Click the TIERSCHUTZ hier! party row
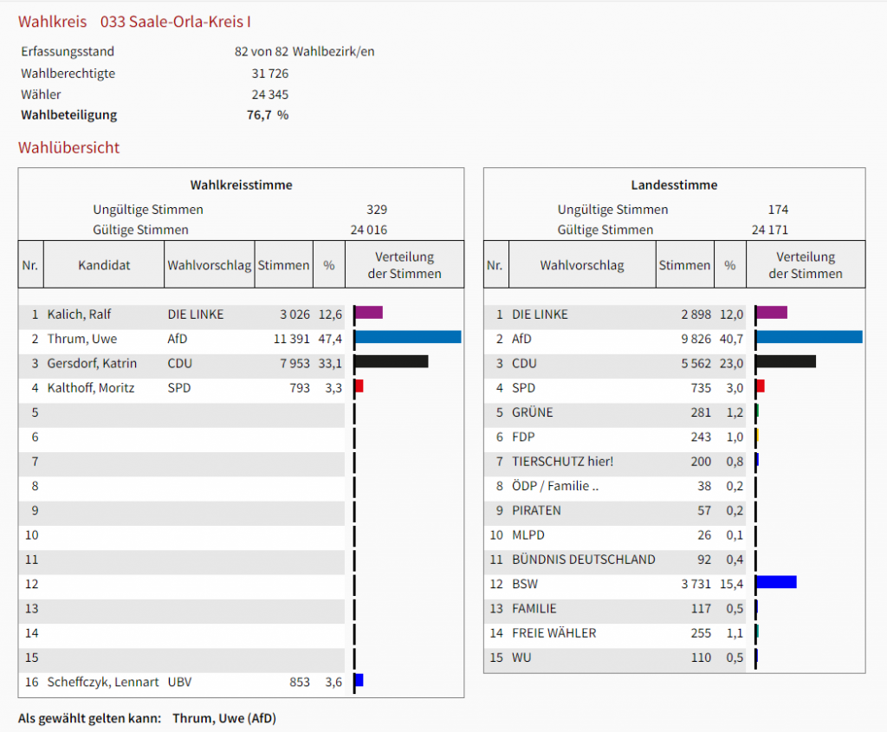887x732 pixels. [x=562, y=462]
